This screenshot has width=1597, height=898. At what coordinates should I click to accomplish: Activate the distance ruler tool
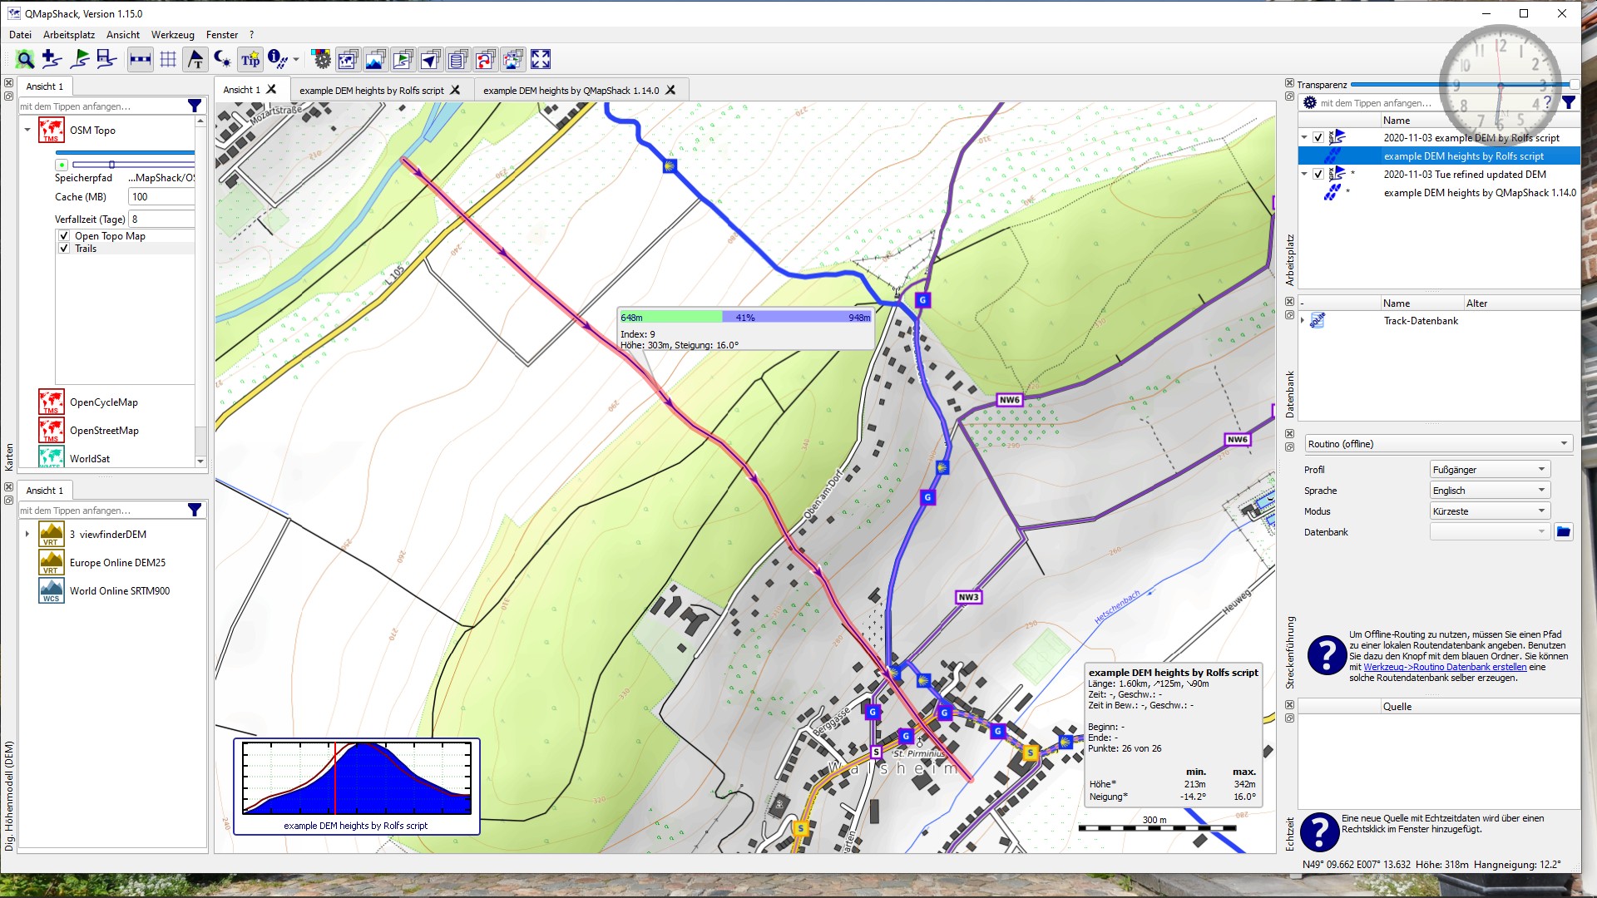139,59
